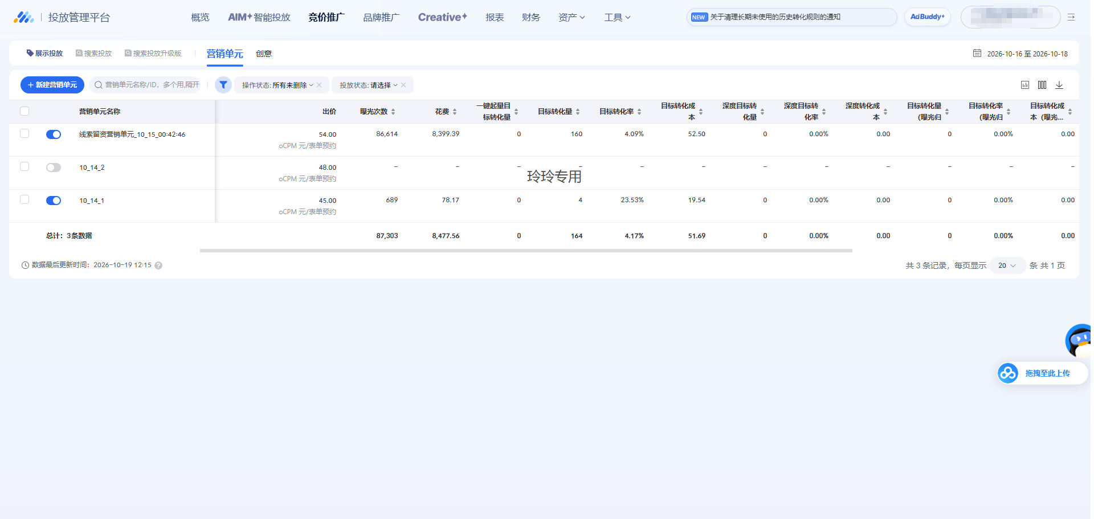Image resolution: width=1094 pixels, height=519 pixels.
Task: Click the collapse menu icon at top right
Action: coord(1071,18)
